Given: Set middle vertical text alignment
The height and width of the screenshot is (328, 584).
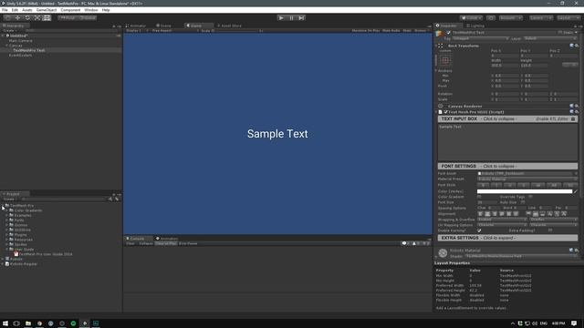Looking at the screenshot, I should (x=536, y=214).
